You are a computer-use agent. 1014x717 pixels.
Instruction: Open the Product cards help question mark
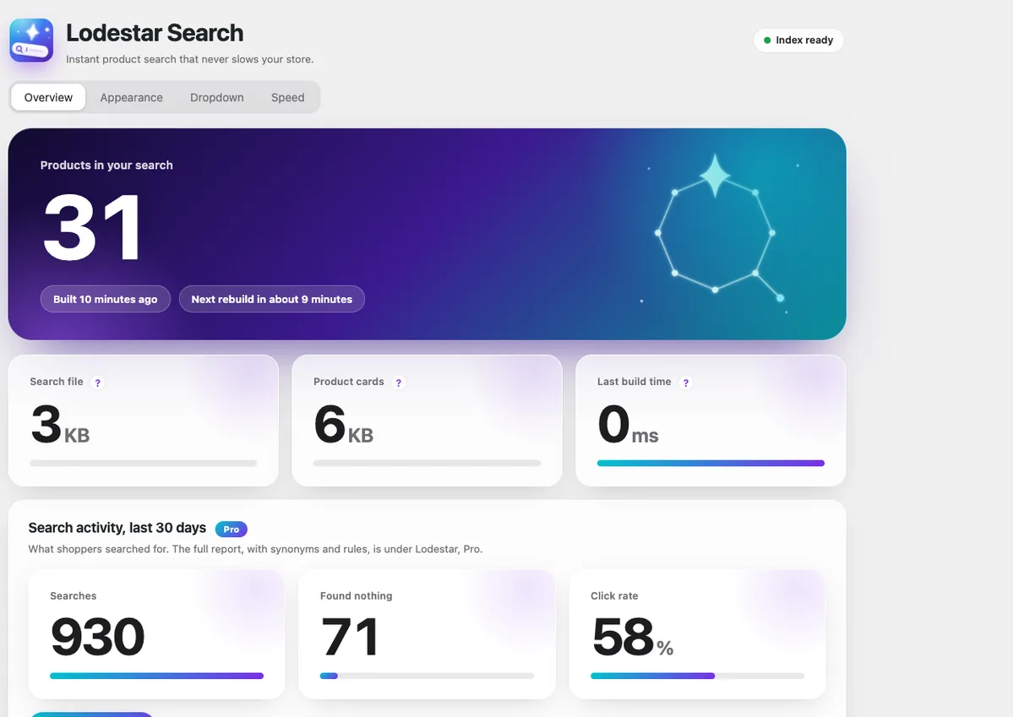[399, 383]
